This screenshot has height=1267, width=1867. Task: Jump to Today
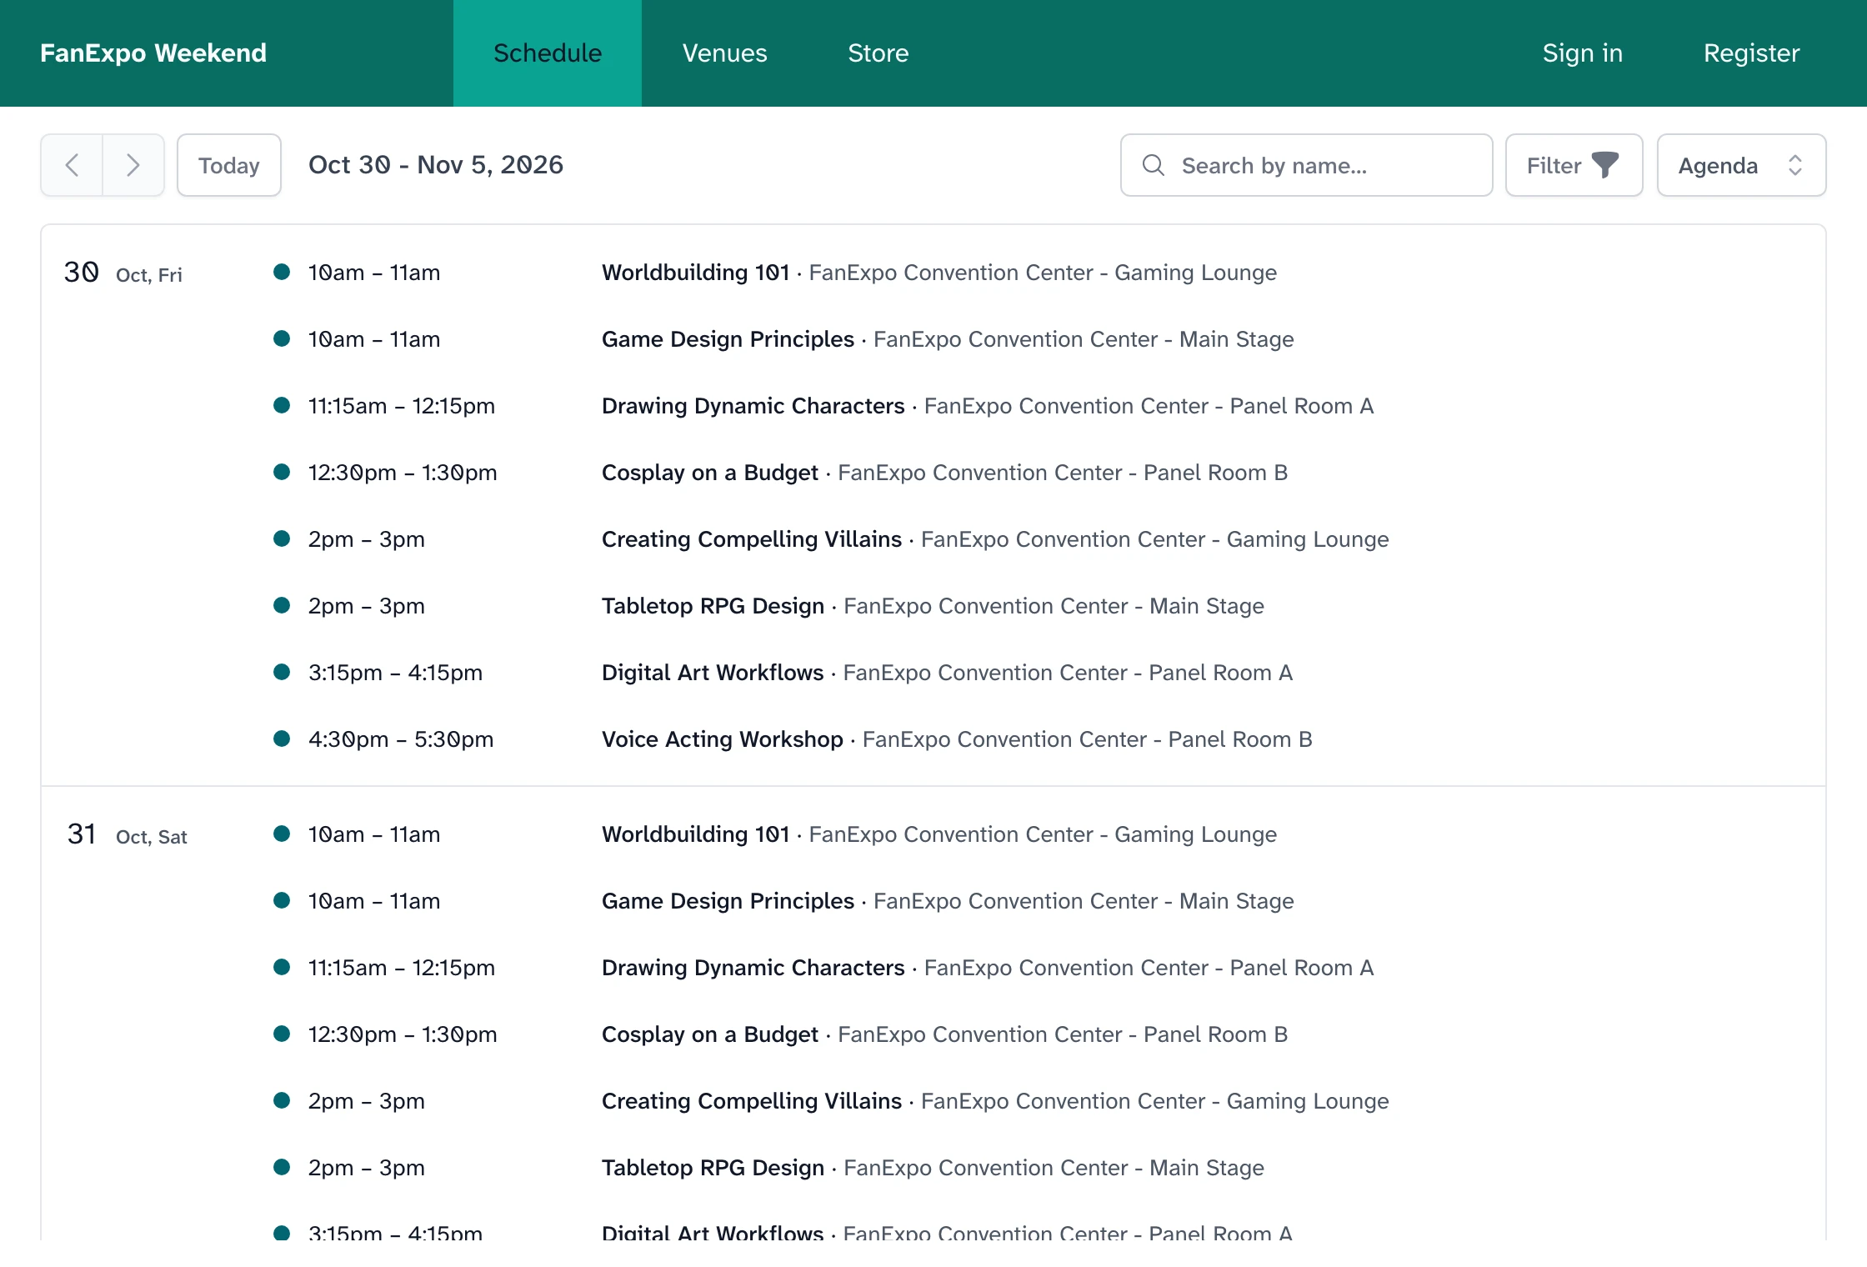tap(229, 165)
